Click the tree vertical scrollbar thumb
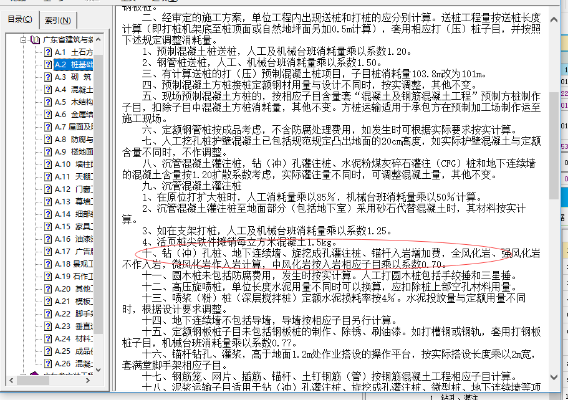This screenshot has width=568, height=400. 98,194
